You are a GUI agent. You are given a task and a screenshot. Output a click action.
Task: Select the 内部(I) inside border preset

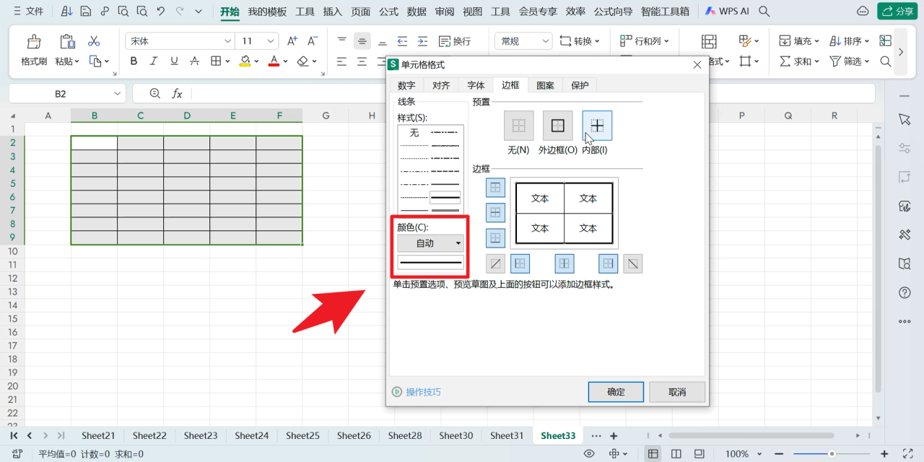click(x=597, y=126)
